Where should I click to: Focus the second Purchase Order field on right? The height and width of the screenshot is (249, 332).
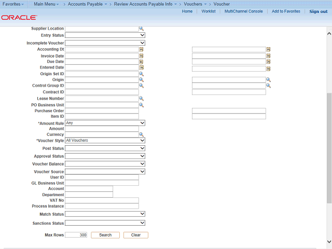(x=229, y=110)
